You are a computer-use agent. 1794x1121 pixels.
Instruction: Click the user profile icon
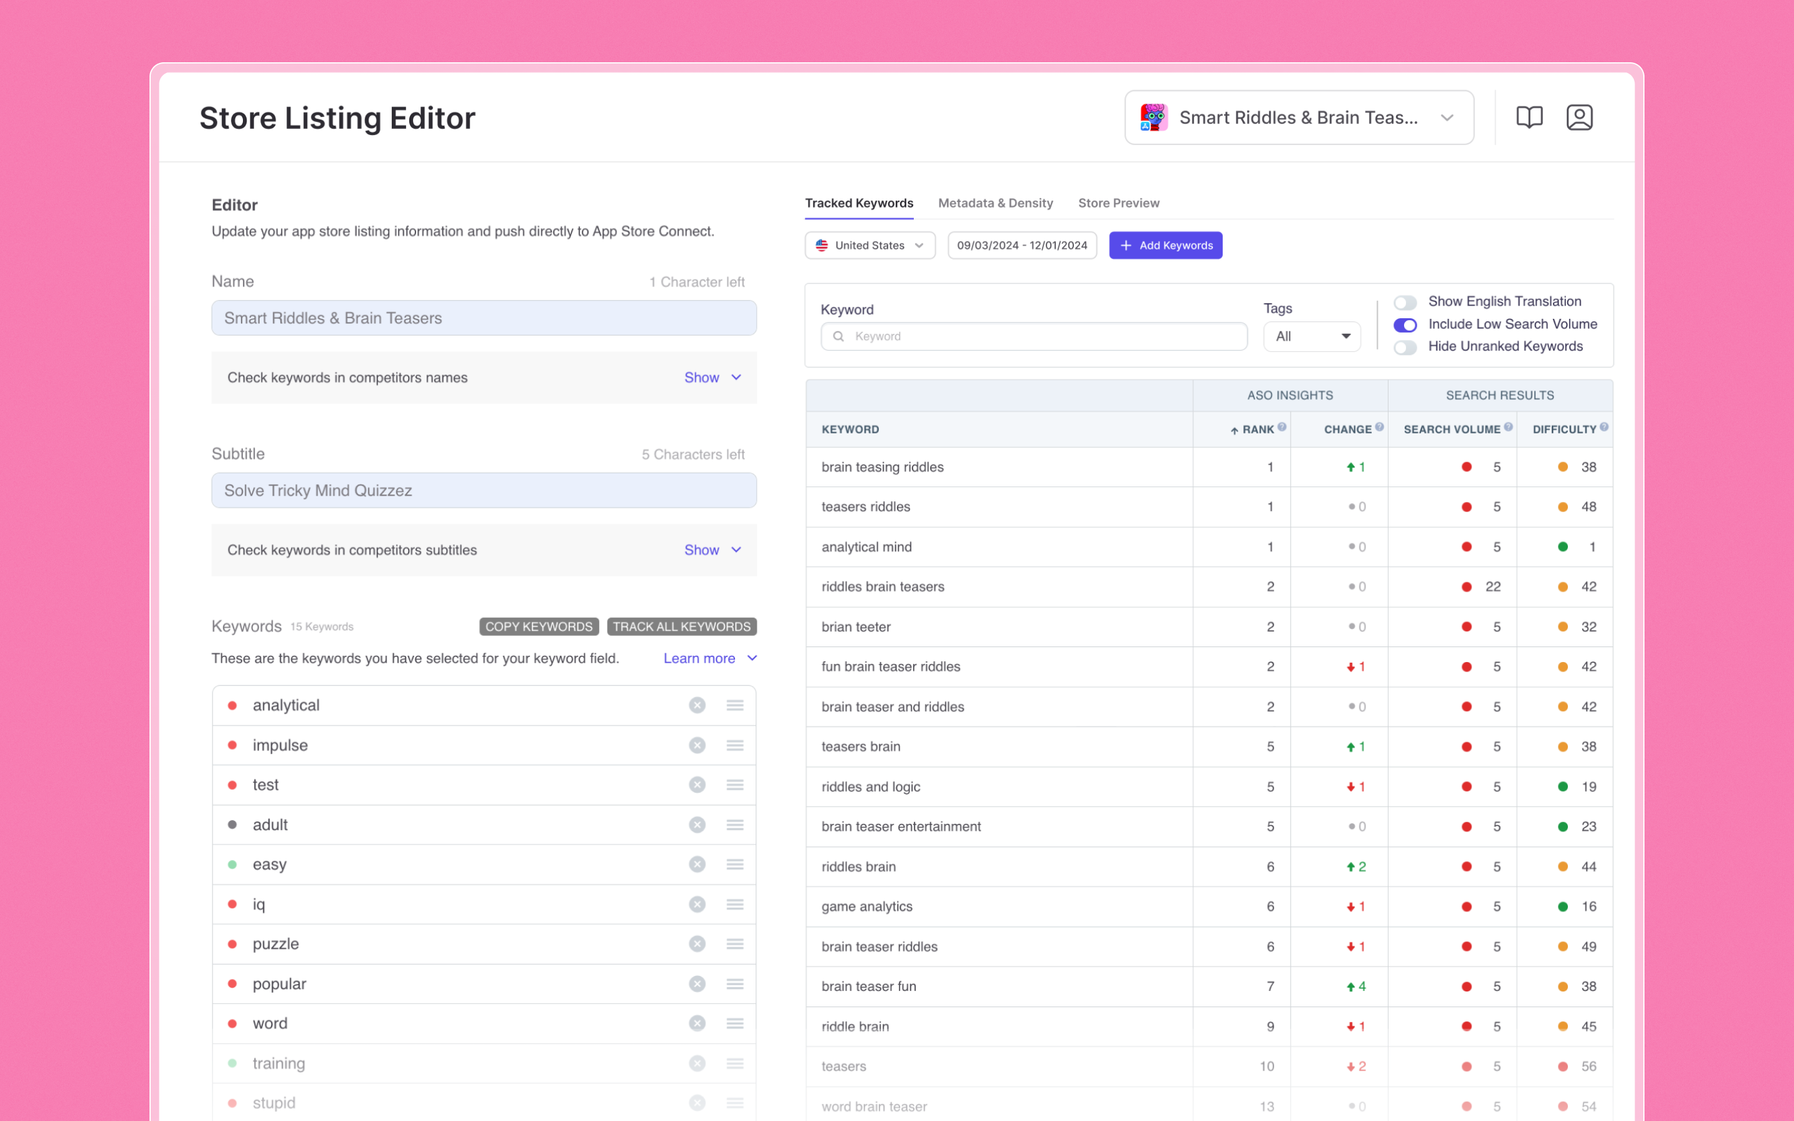pyautogui.click(x=1579, y=117)
